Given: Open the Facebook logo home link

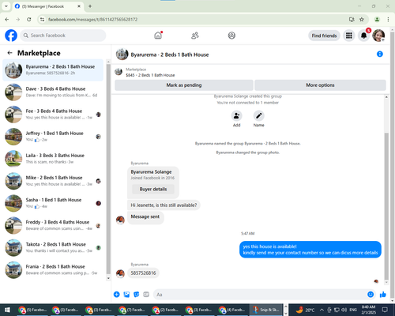Looking at the screenshot, I should 11,36.
